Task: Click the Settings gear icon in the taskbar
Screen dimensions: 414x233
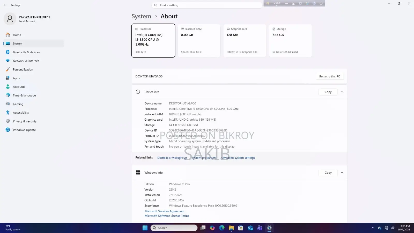Action: [269, 228]
